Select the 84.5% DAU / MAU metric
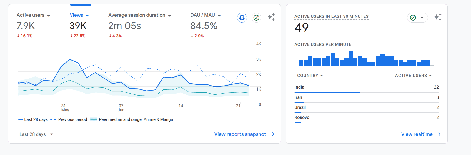 tap(204, 26)
